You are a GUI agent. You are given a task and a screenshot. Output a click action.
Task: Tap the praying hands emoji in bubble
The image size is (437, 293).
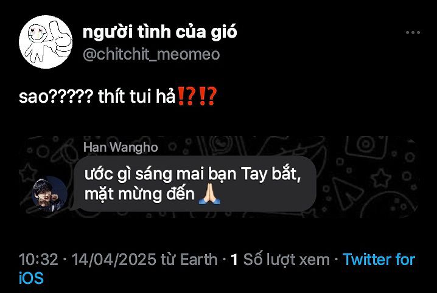tap(209, 195)
